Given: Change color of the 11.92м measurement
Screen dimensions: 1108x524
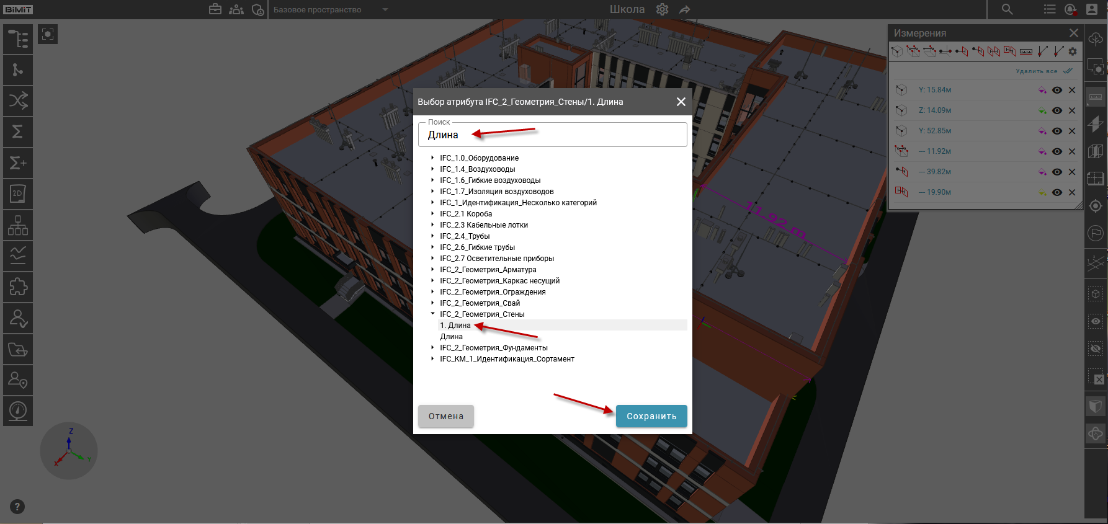Looking at the screenshot, I should pyautogui.click(x=1042, y=151).
